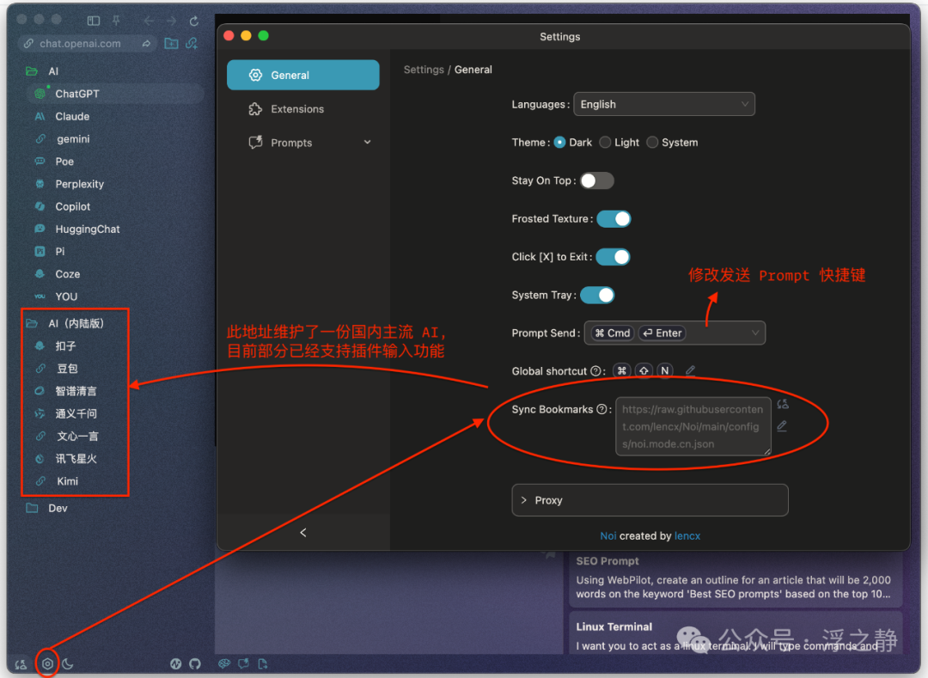Image resolution: width=928 pixels, height=678 pixels.
Task: Enable the Stay On Top switch
Action: coord(596,181)
